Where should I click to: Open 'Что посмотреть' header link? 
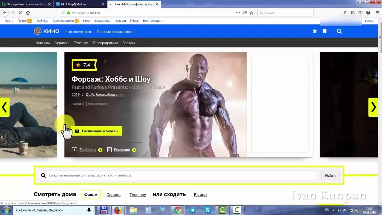[x=79, y=32]
